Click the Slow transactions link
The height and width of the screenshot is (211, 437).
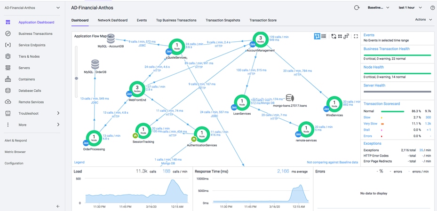pyautogui.click(x=367, y=117)
